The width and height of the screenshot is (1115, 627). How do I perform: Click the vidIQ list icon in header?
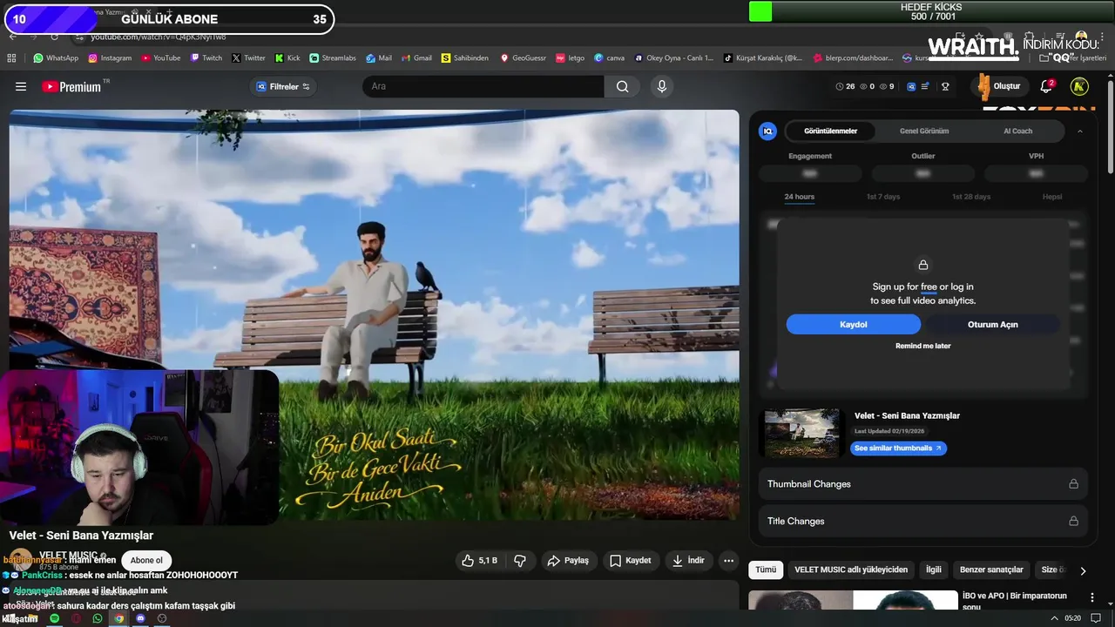coord(925,86)
